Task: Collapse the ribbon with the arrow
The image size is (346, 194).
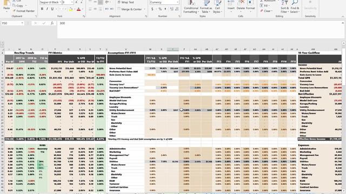Action: 343,17
